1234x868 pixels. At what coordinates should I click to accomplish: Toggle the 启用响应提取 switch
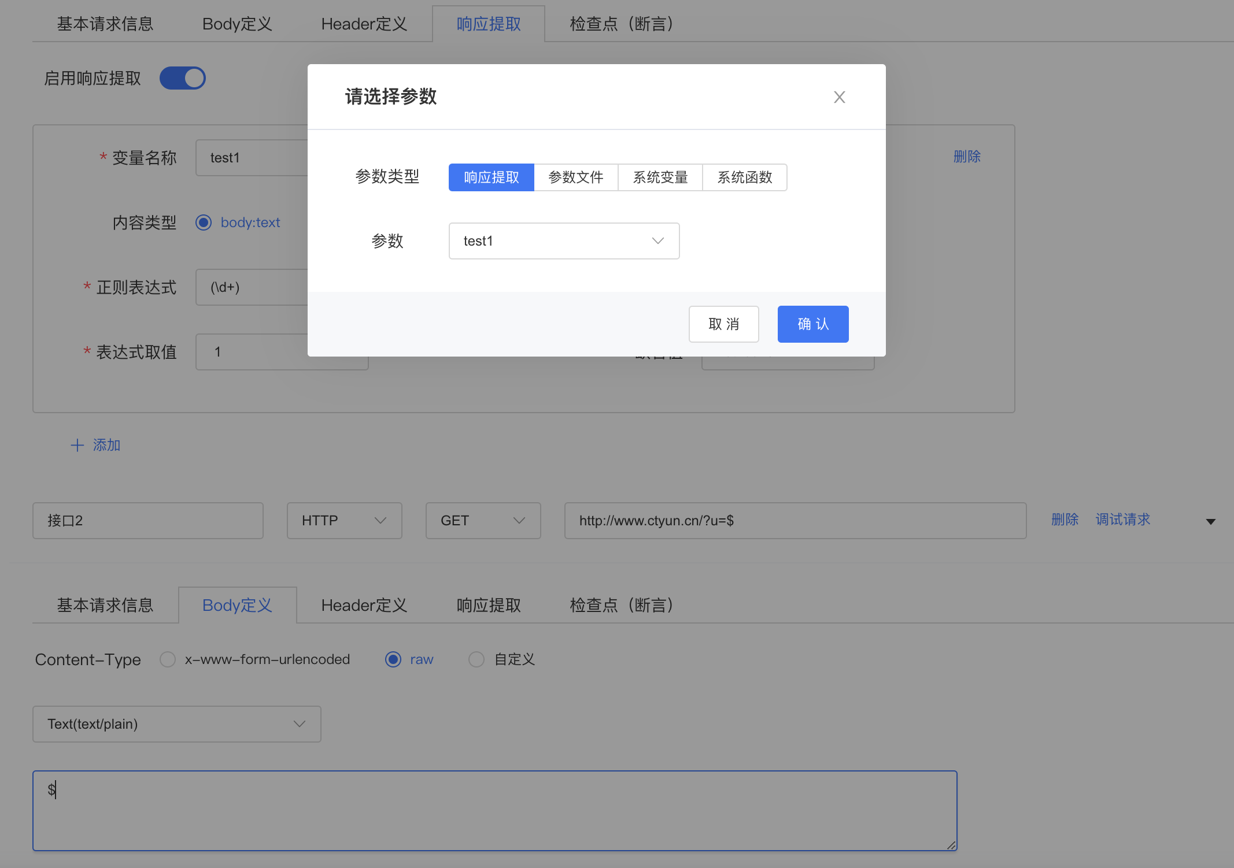point(183,78)
